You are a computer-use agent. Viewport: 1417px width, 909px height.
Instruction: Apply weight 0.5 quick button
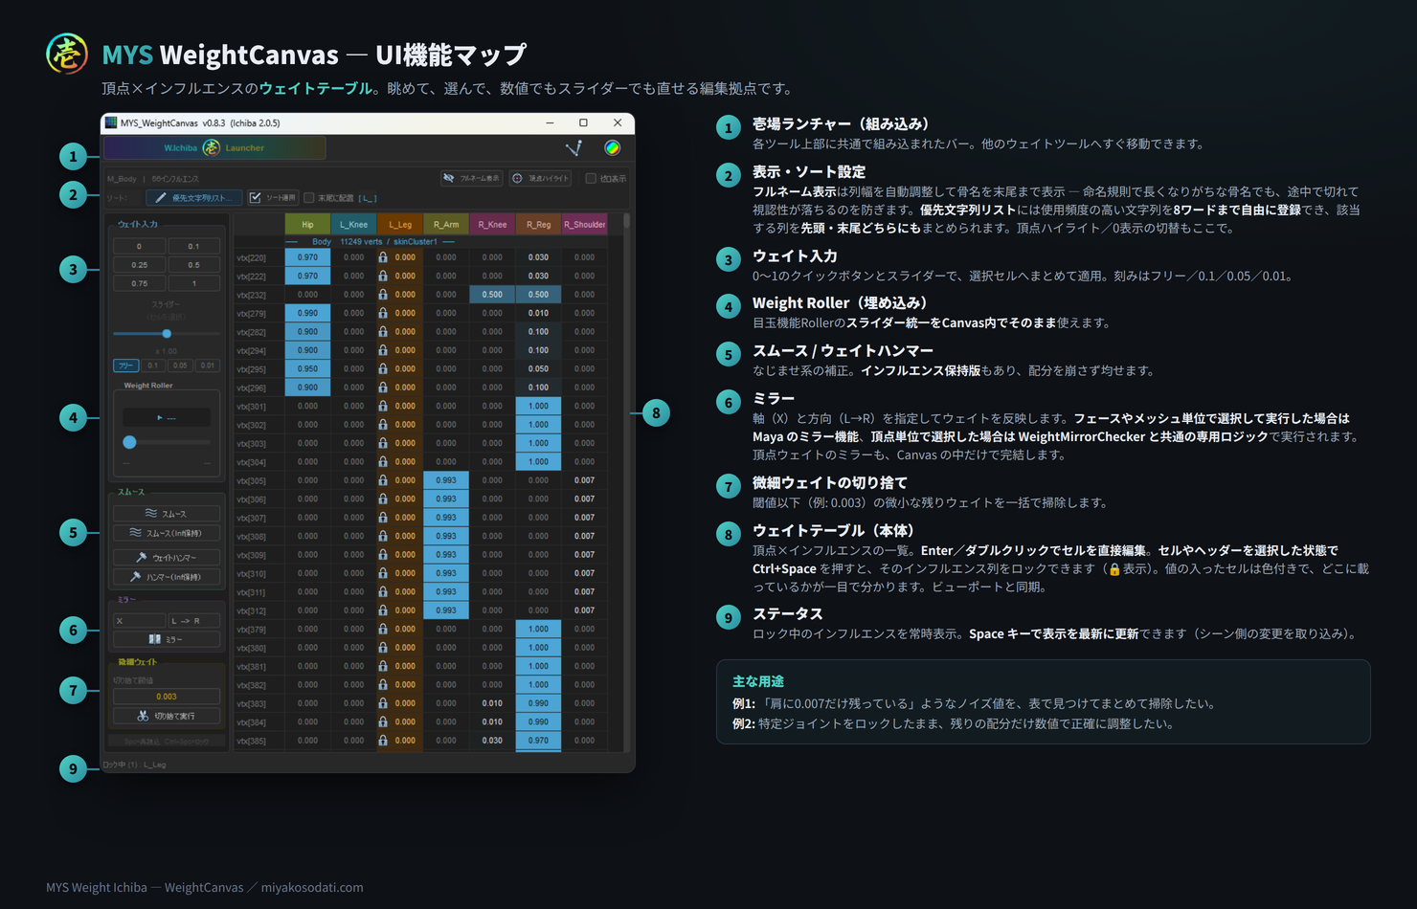[194, 265]
